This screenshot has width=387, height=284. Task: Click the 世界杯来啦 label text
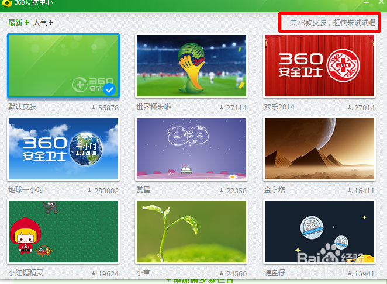pyautogui.click(x=154, y=107)
